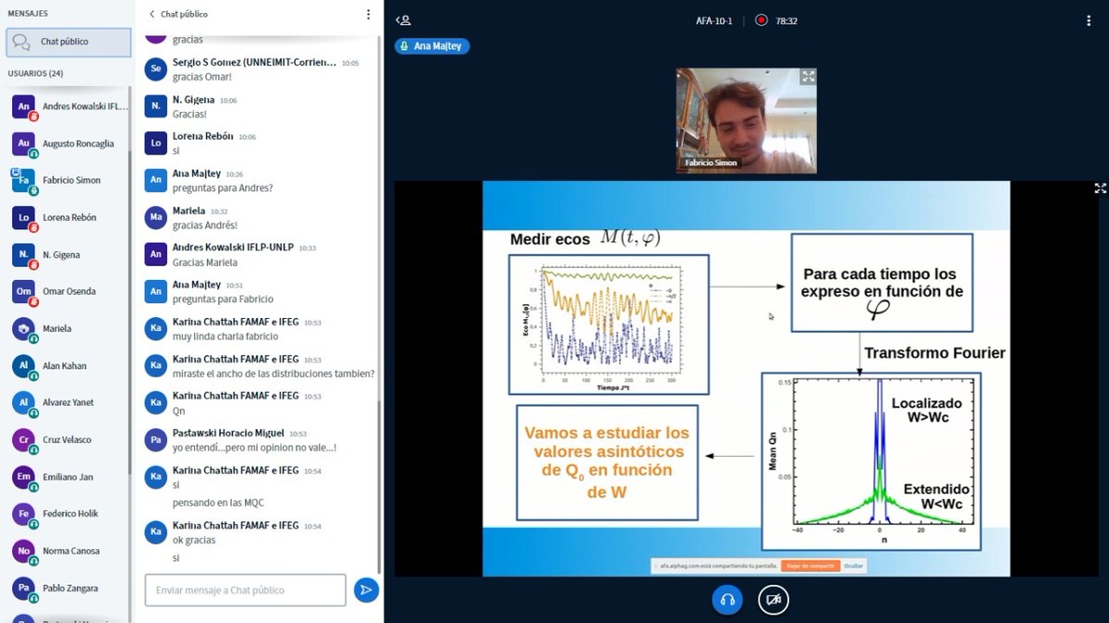The width and height of the screenshot is (1109, 623).
Task: Click the orange Dejar de compartir button
Action: click(810, 566)
